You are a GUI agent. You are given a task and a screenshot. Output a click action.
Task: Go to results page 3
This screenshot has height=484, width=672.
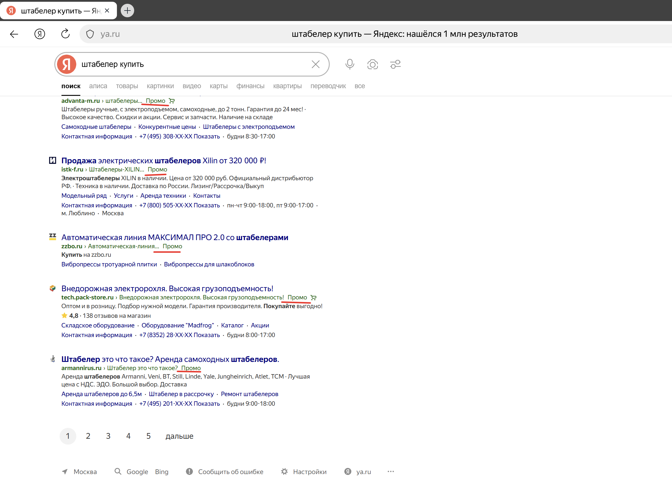[x=108, y=436]
